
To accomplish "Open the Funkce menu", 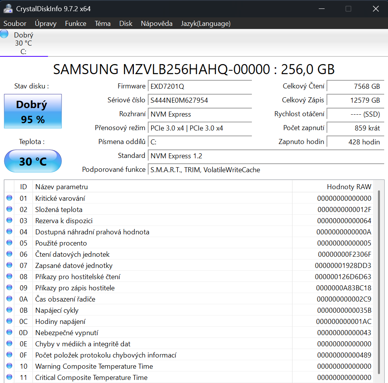I will point(75,24).
